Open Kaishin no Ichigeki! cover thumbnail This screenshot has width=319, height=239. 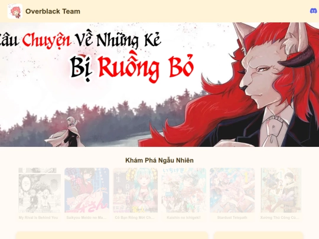(x=184, y=190)
